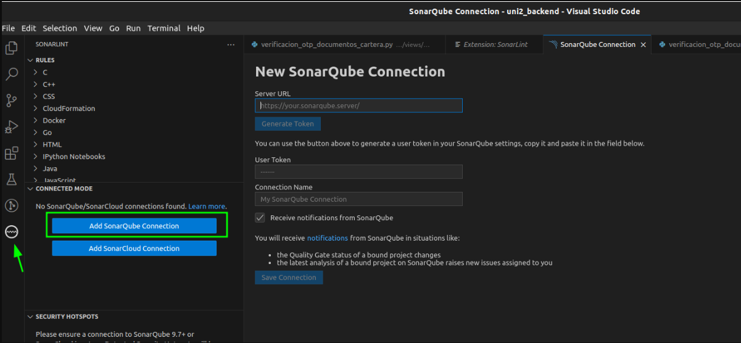Open the Selection menu
741x343 pixels.
point(60,28)
